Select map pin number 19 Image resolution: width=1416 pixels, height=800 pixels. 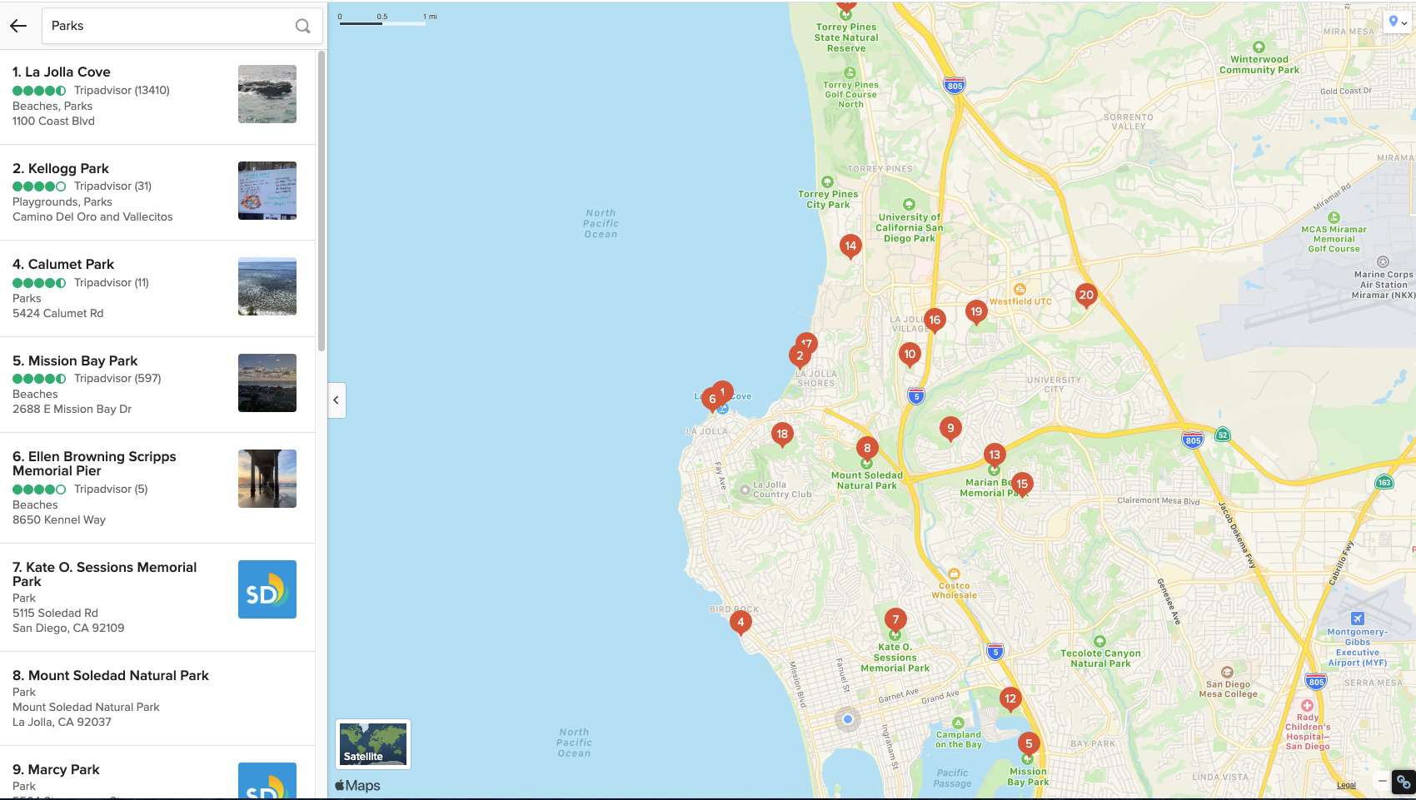[976, 311]
